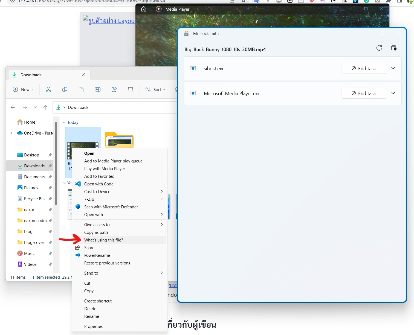End task for Microsoft.Media.Player.exe
This screenshot has width=414, height=335.
pos(364,93)
